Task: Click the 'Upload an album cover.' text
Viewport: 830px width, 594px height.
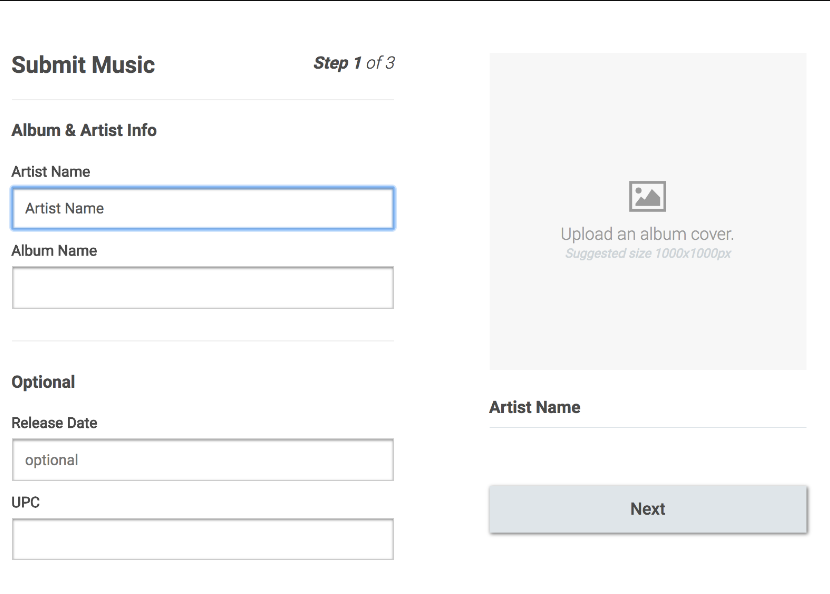Action: 647,234
